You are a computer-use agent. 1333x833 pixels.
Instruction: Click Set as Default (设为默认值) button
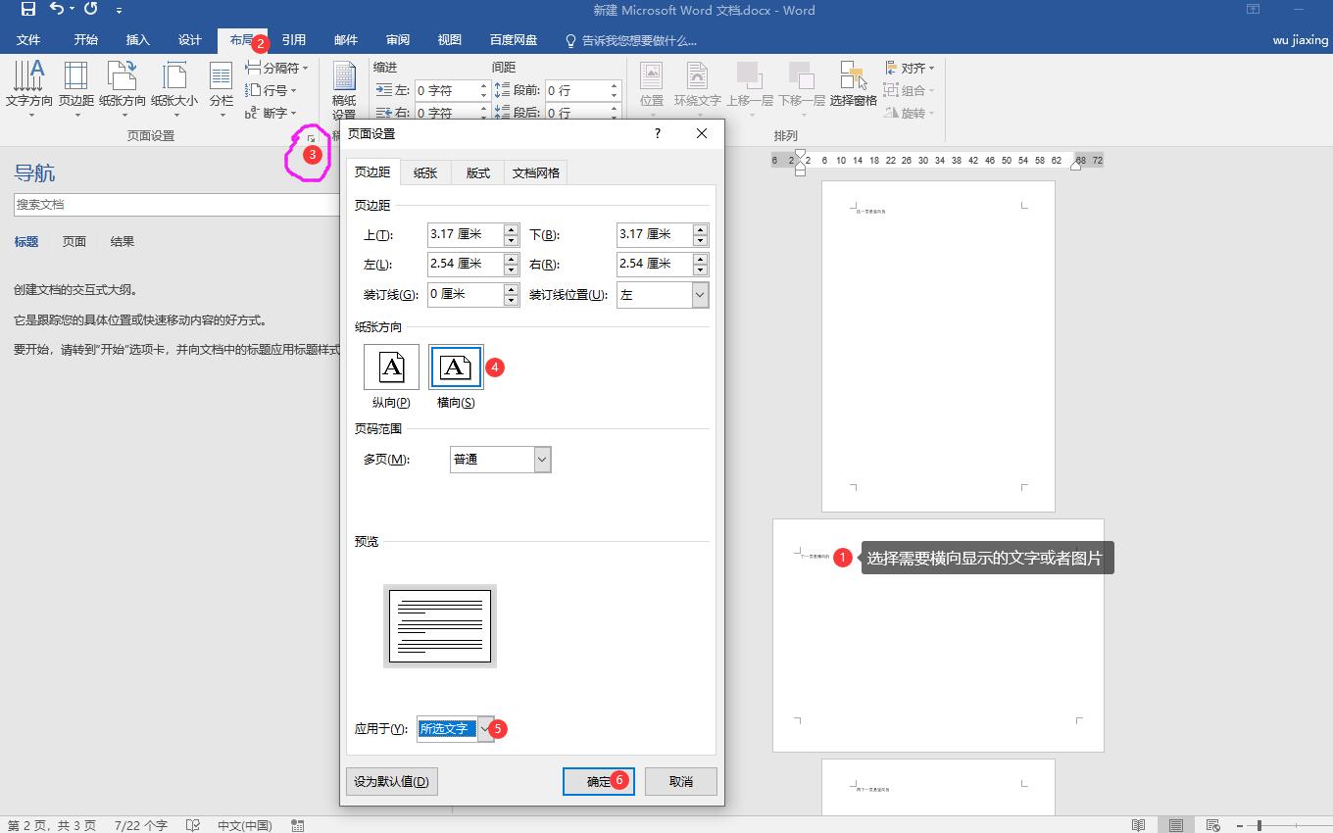pos(391,781)
